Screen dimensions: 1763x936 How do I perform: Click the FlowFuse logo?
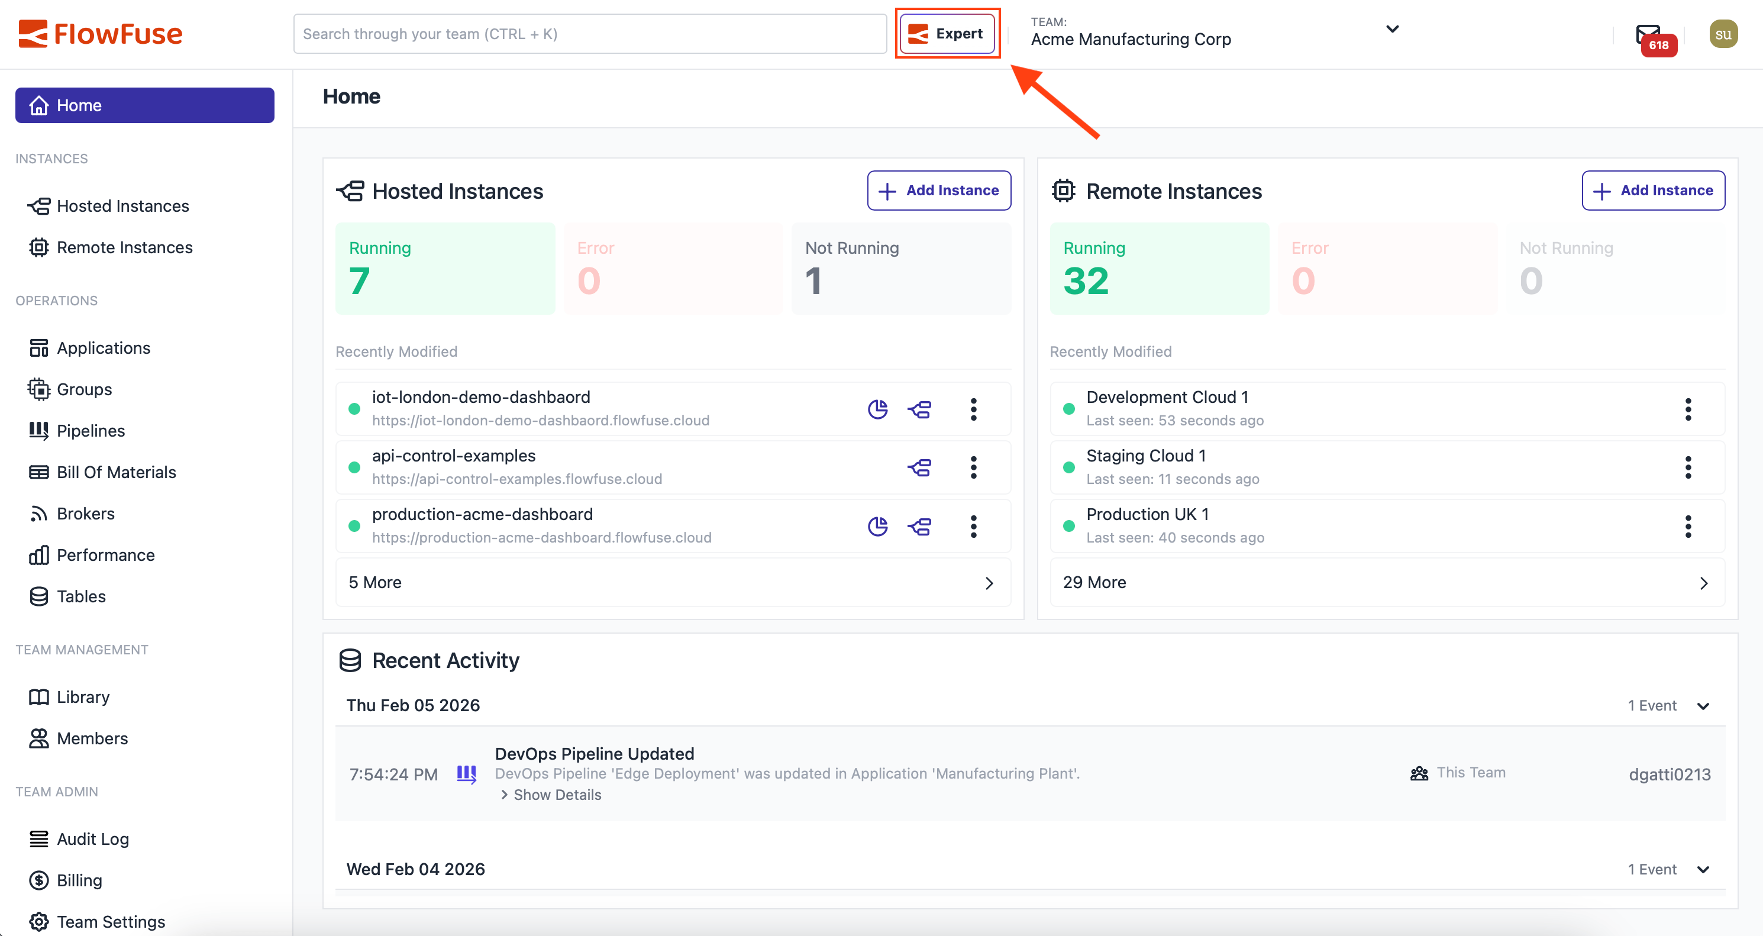100,34
